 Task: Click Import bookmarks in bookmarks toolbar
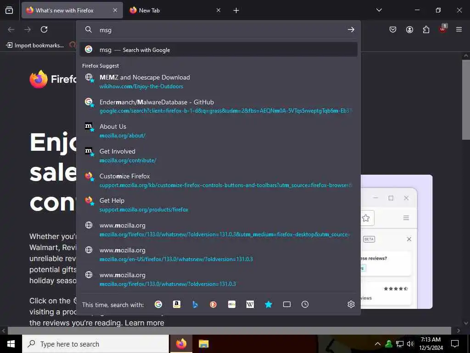(35, 46)
